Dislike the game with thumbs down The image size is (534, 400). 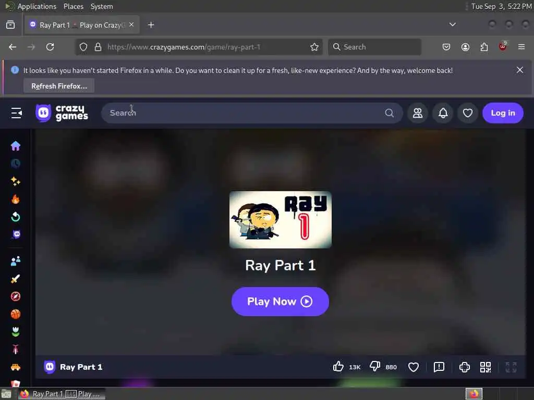pos(375,367)
